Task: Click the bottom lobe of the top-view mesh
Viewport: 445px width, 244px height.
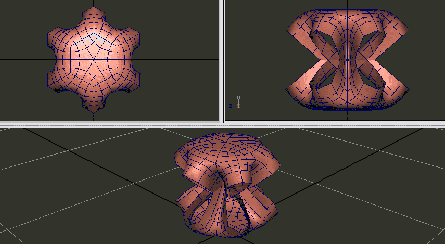Action: pos(94,106)
